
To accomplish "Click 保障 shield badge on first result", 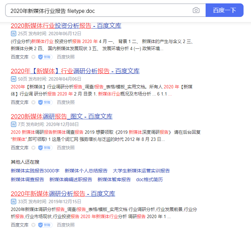I will 45,57.
